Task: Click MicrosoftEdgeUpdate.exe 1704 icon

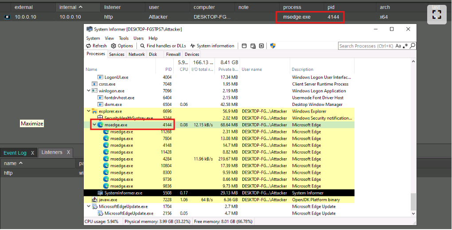Action: pyautogui.click(x=94, y=207)
